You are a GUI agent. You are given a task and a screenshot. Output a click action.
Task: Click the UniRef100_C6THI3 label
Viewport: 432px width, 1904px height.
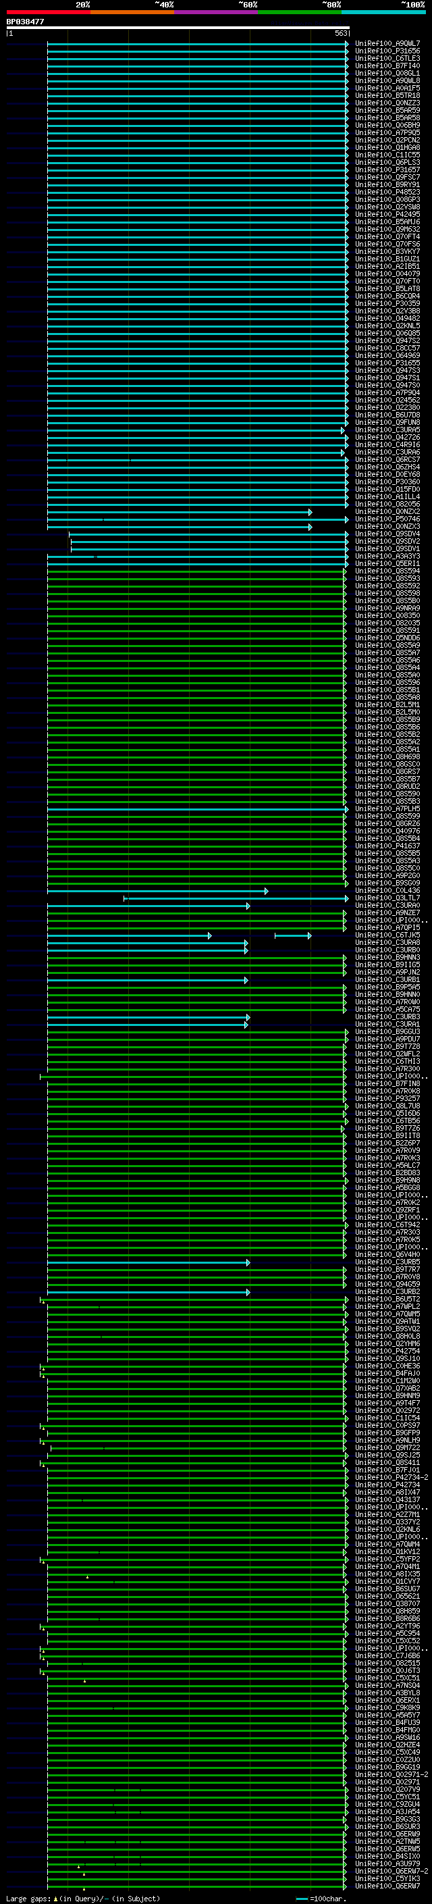(387, 1061)
